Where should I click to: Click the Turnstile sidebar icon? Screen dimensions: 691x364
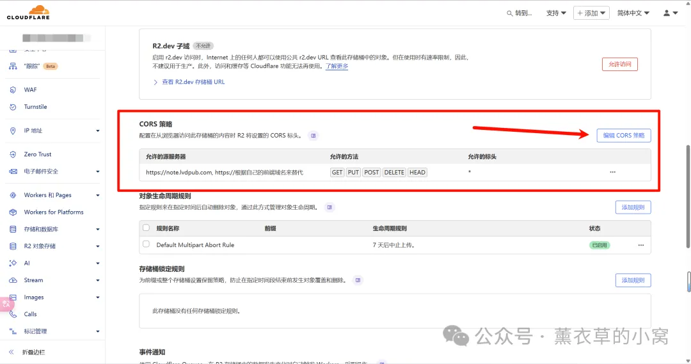pos(13,107)
